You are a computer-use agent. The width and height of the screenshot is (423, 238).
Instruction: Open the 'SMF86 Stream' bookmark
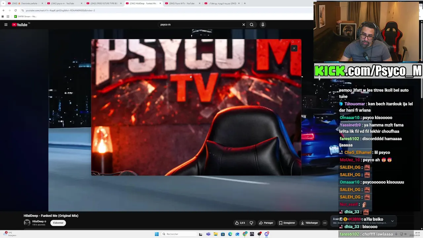pos(25,17)
